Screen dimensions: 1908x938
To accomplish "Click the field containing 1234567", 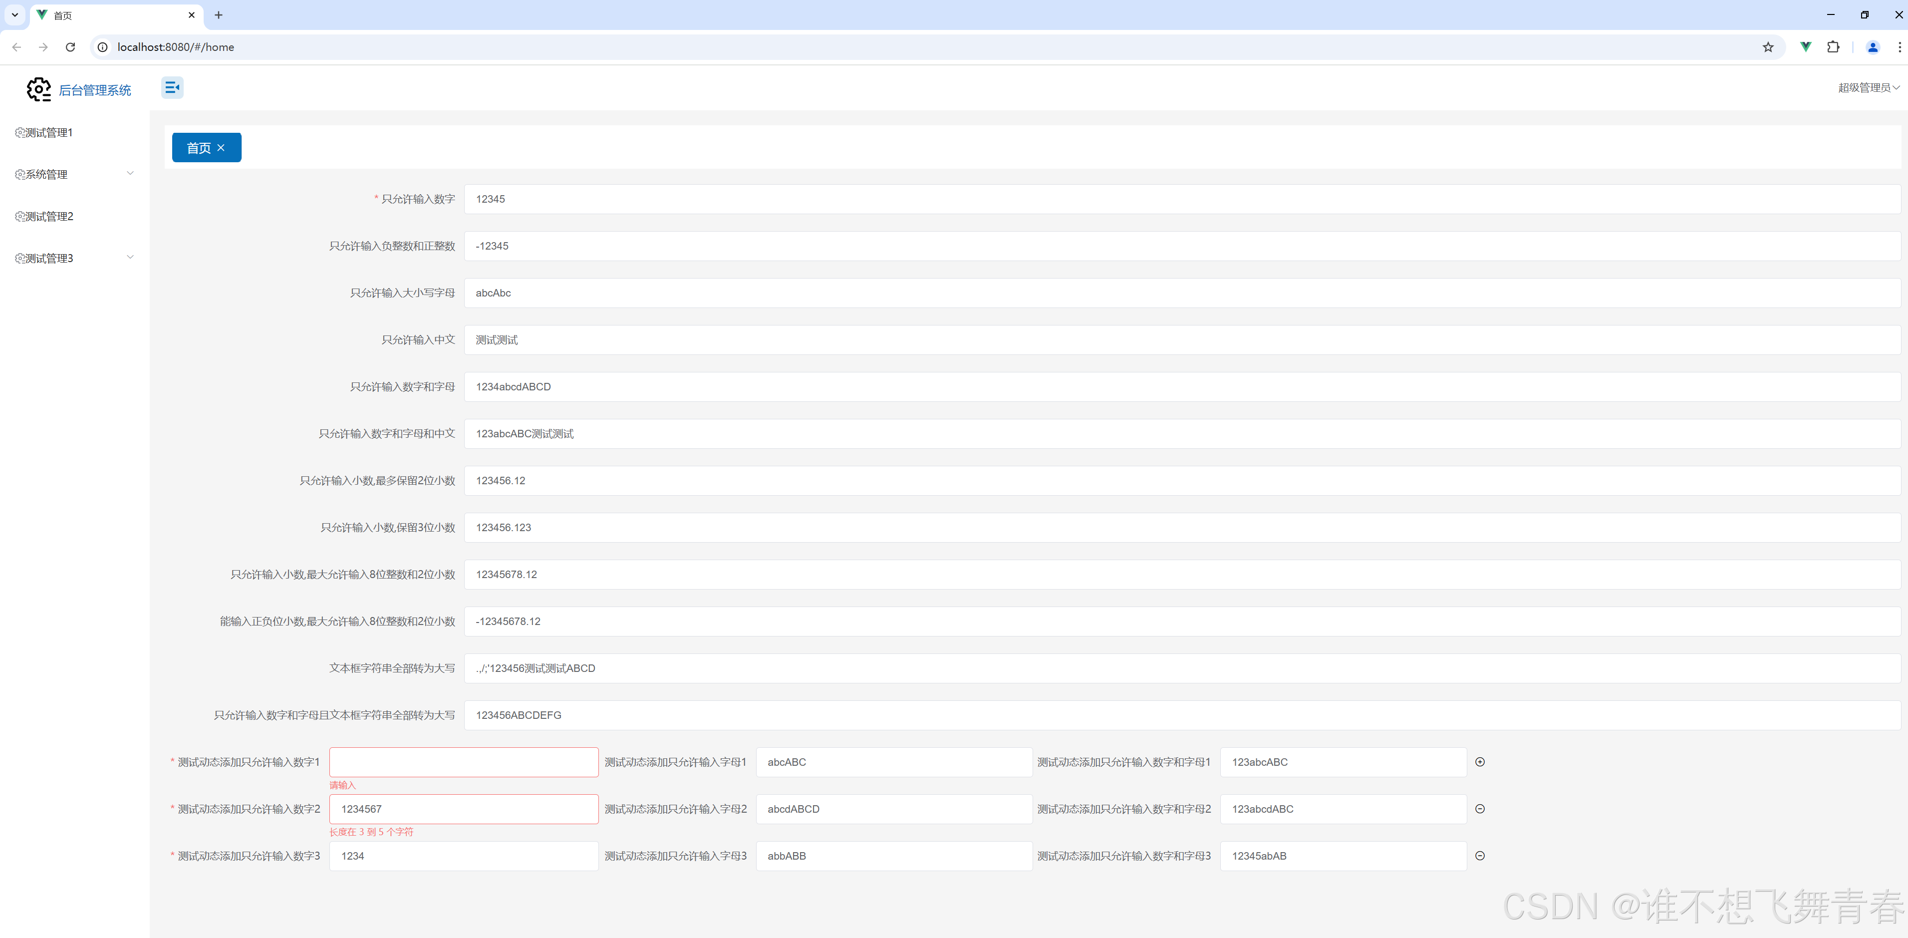I will pyautogui.click(x=464, y=809).
